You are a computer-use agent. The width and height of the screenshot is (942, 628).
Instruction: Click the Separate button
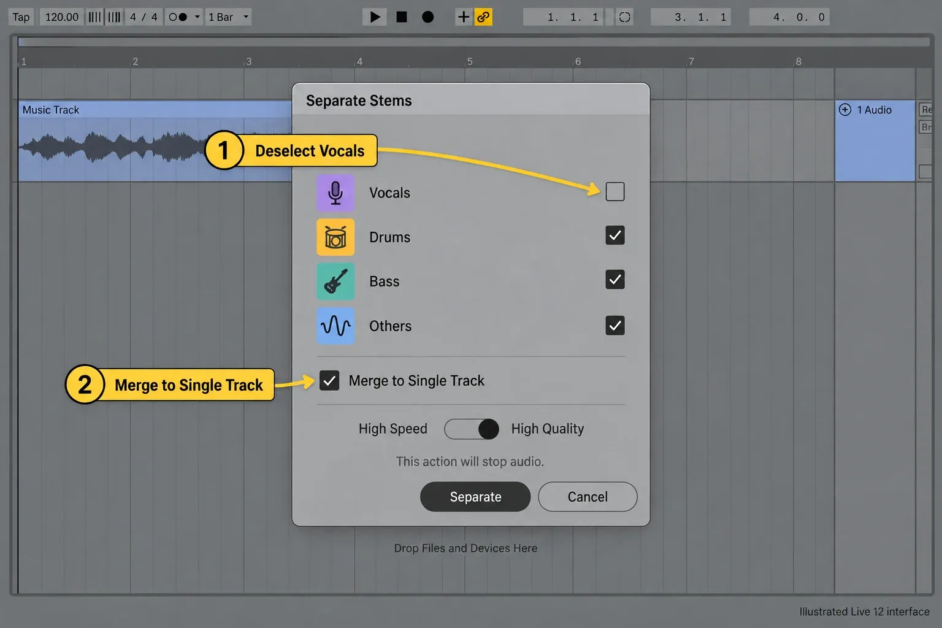pyautogui.click(x=475, y=497)
